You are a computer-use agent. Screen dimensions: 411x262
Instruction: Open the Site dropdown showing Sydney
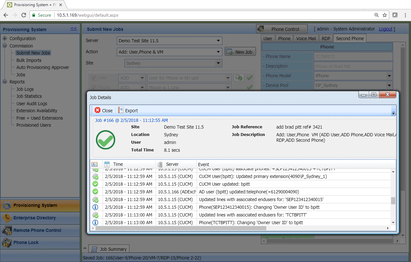point(173,63)
